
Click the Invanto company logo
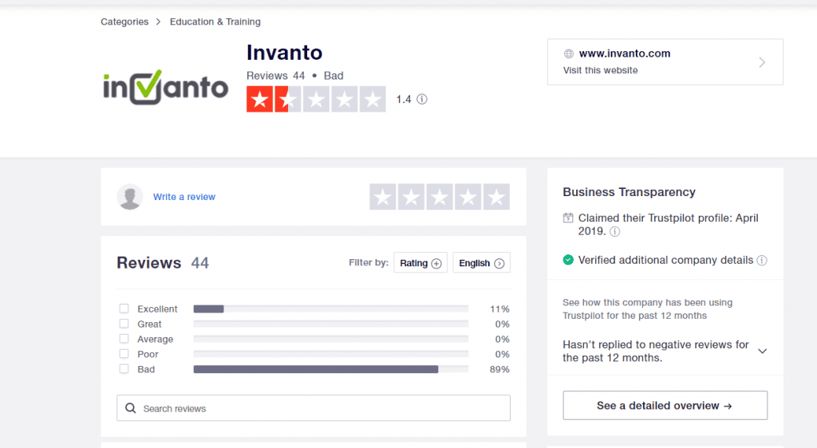166,88
